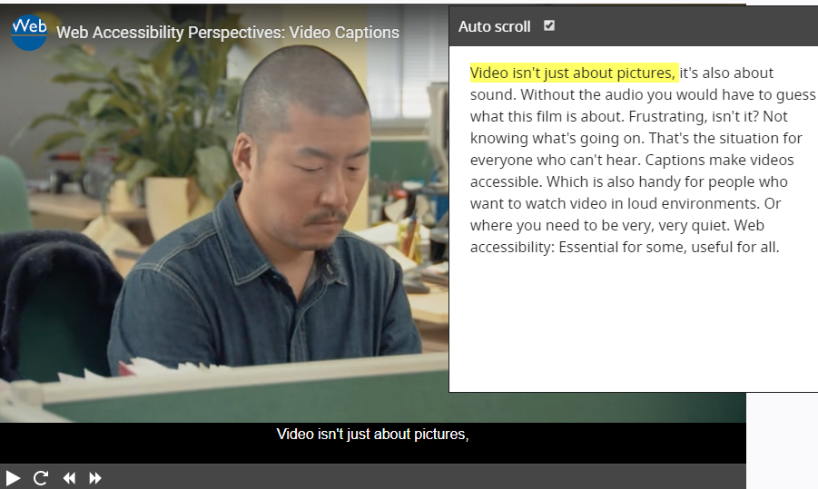The image size is (818, 489).
Task: Click the Restart video icon
Action: click(41, 478)
